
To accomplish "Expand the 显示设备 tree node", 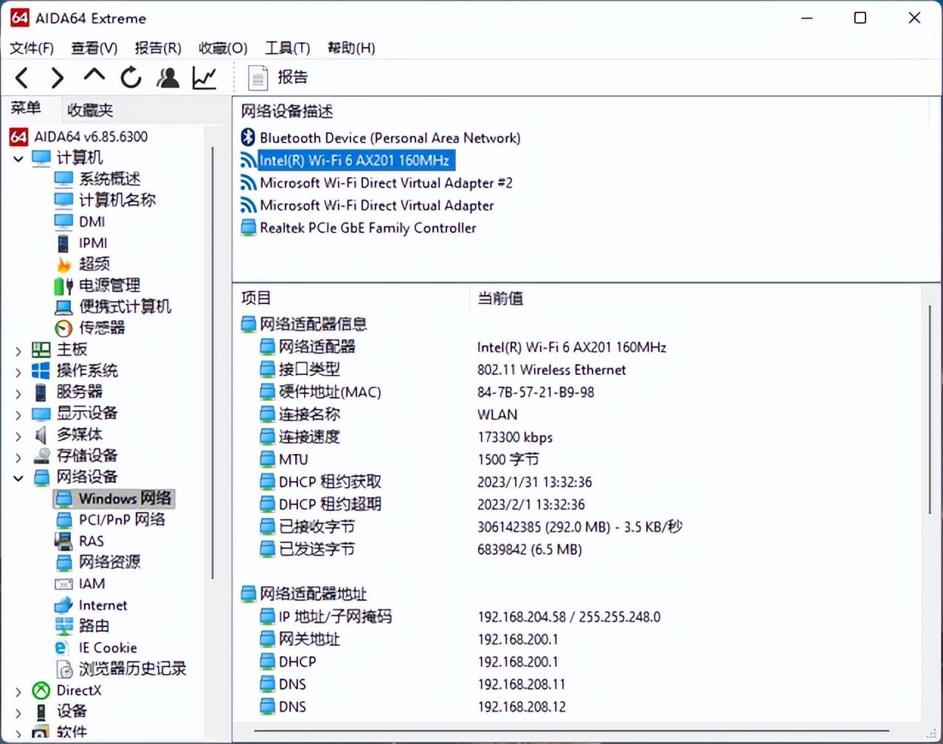I will [18, 415].
